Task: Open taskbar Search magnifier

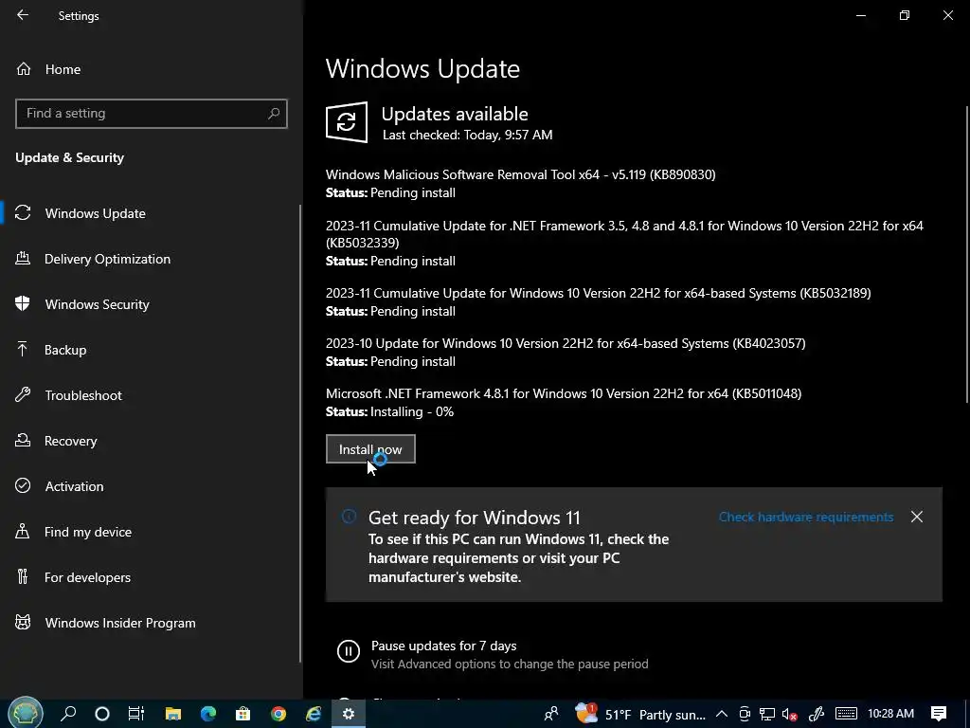Action: point(68,713)
